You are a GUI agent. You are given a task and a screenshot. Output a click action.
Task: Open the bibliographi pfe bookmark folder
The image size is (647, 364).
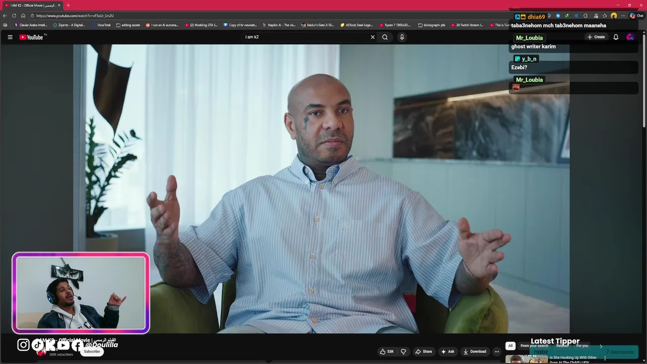432,25
